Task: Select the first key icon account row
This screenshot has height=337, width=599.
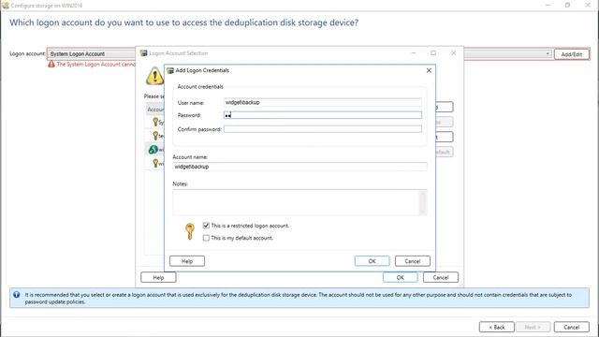Action: (x=155, y=122)
